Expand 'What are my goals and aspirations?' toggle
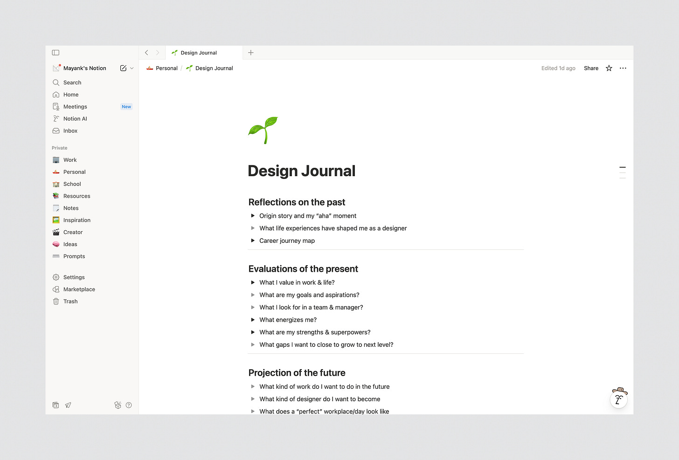Screen dimensions: 679x460 [x=253, y=295]
